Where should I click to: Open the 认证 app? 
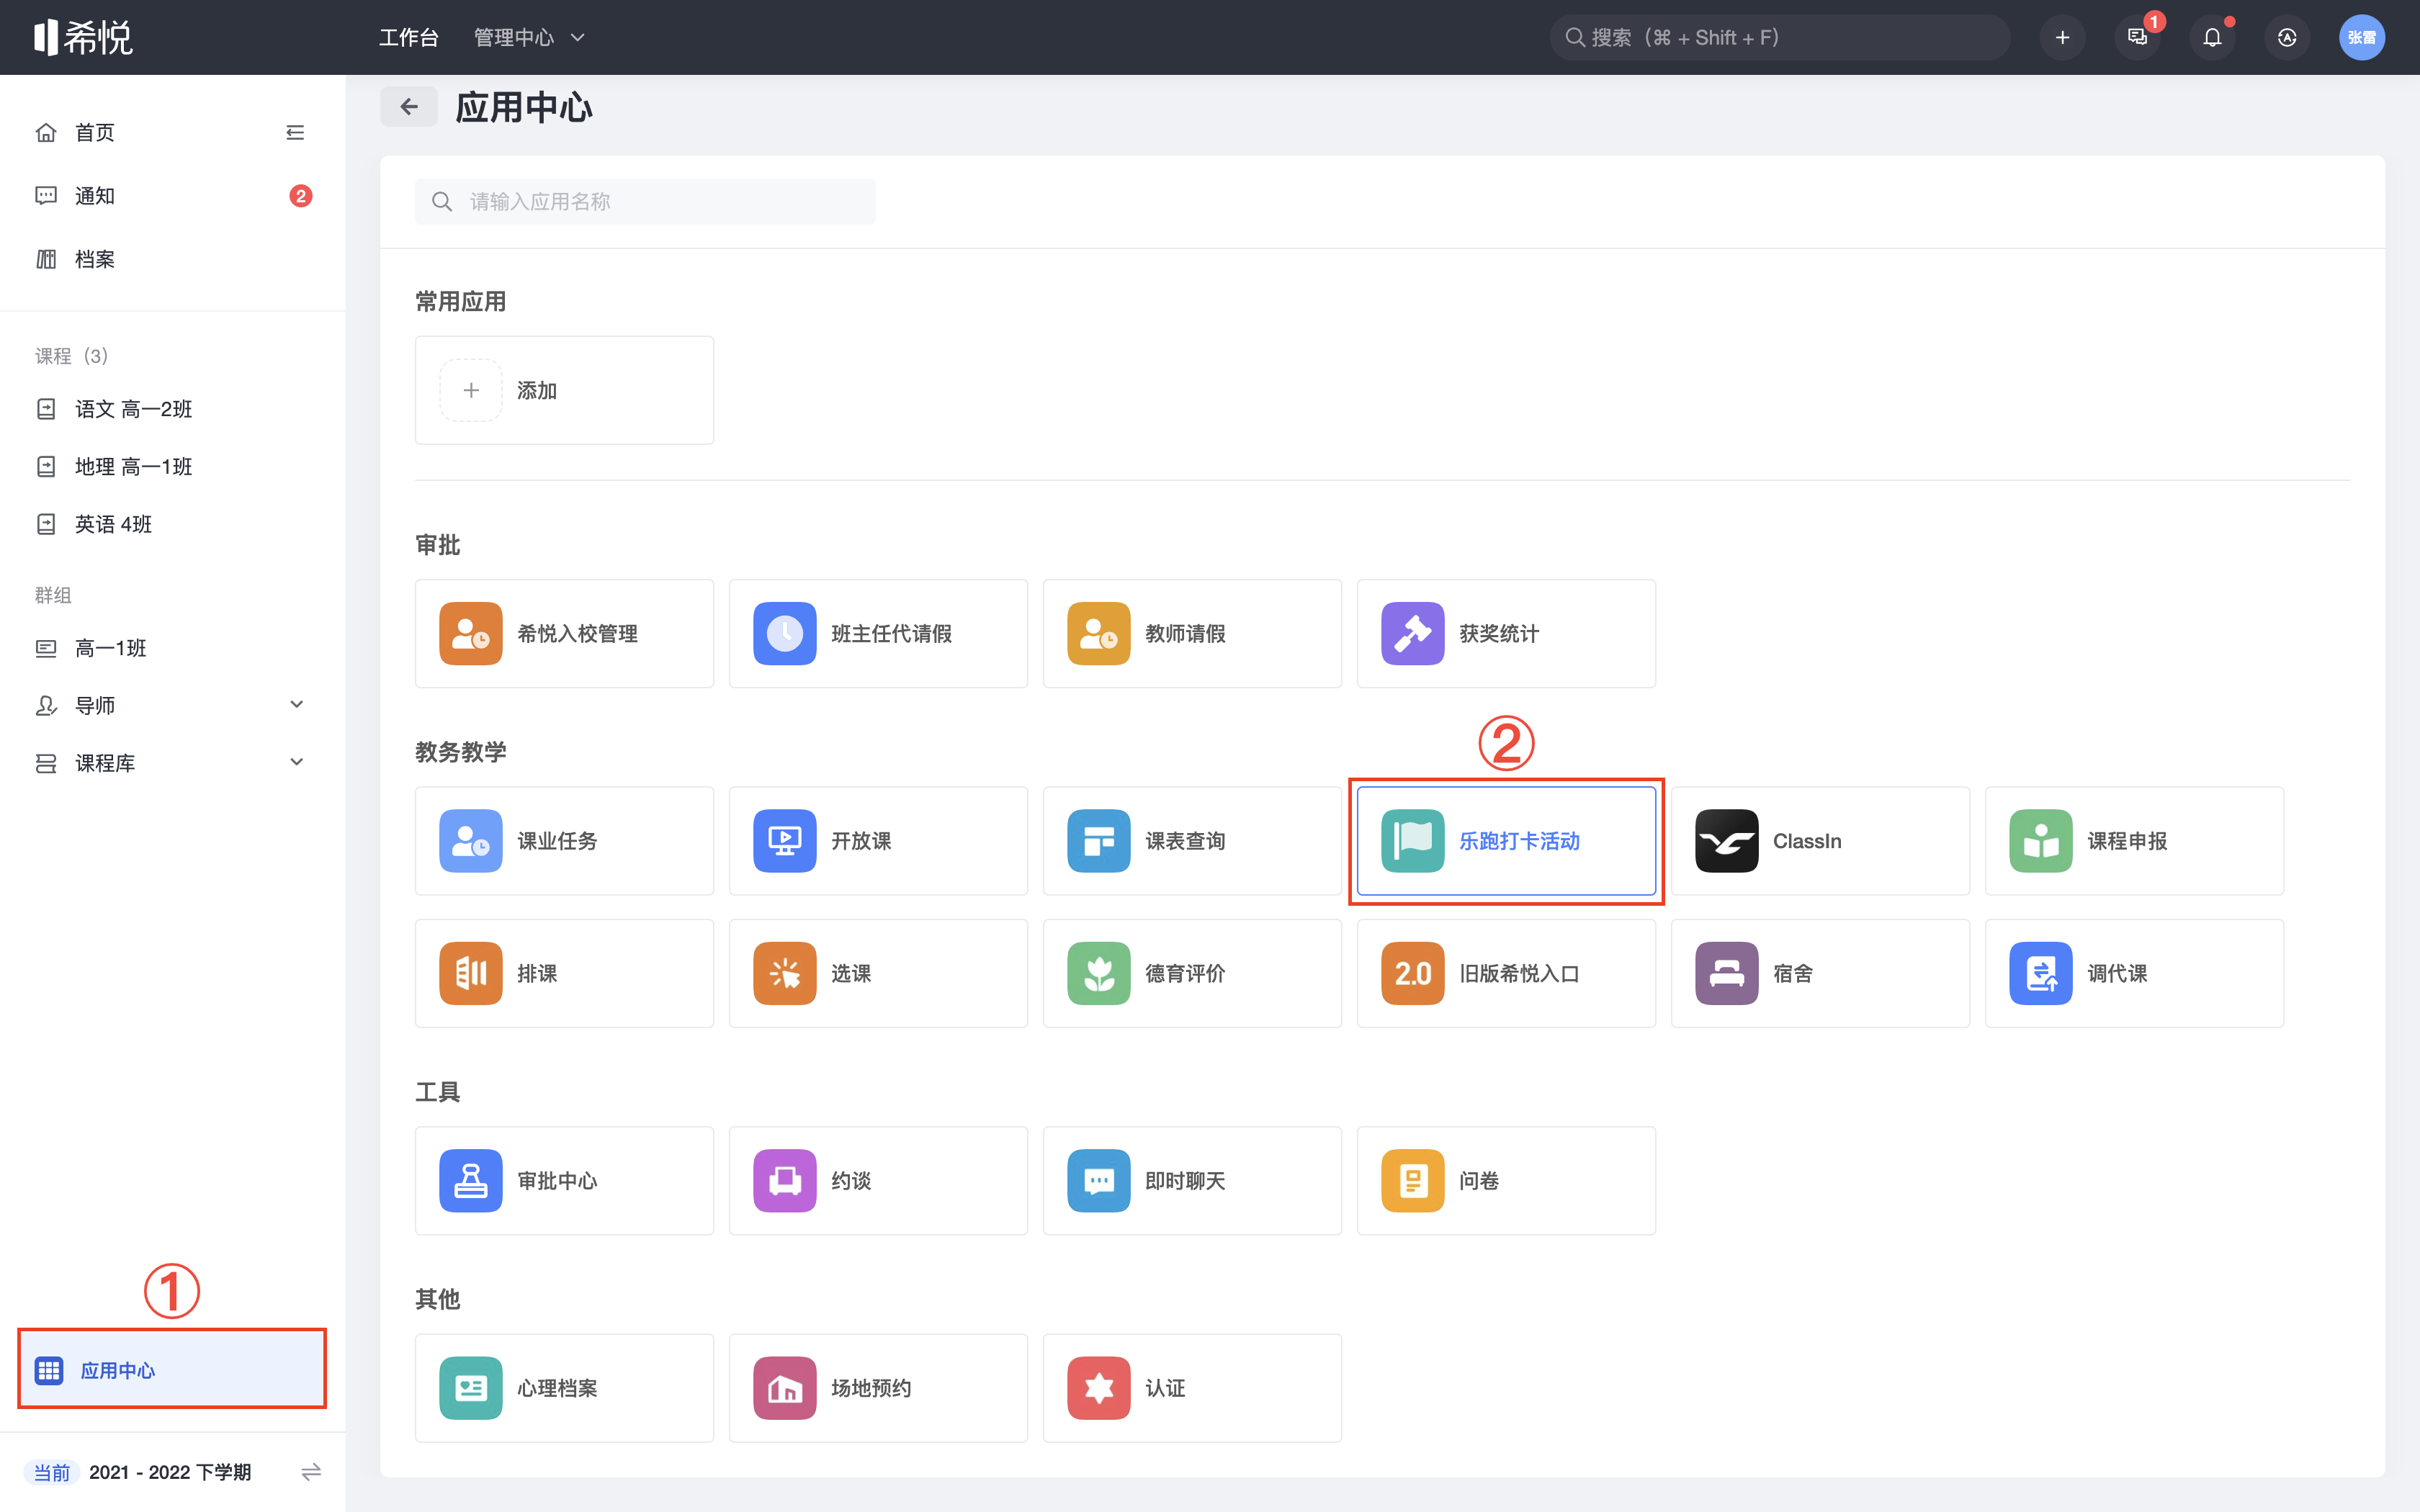point(1192,1387)
